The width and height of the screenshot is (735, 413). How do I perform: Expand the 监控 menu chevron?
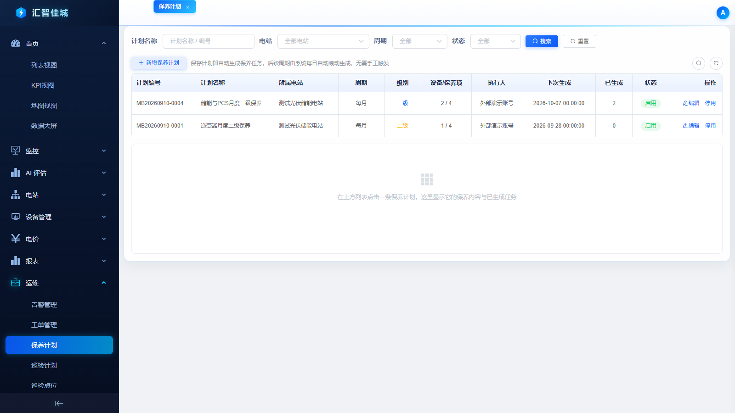[104, 151]
